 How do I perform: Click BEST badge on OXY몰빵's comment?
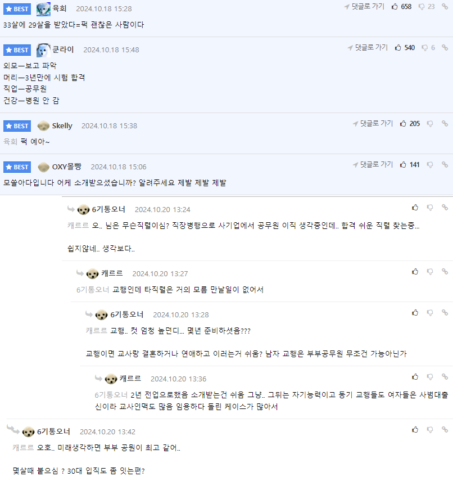pyautogui.click(x=17, y=167)
